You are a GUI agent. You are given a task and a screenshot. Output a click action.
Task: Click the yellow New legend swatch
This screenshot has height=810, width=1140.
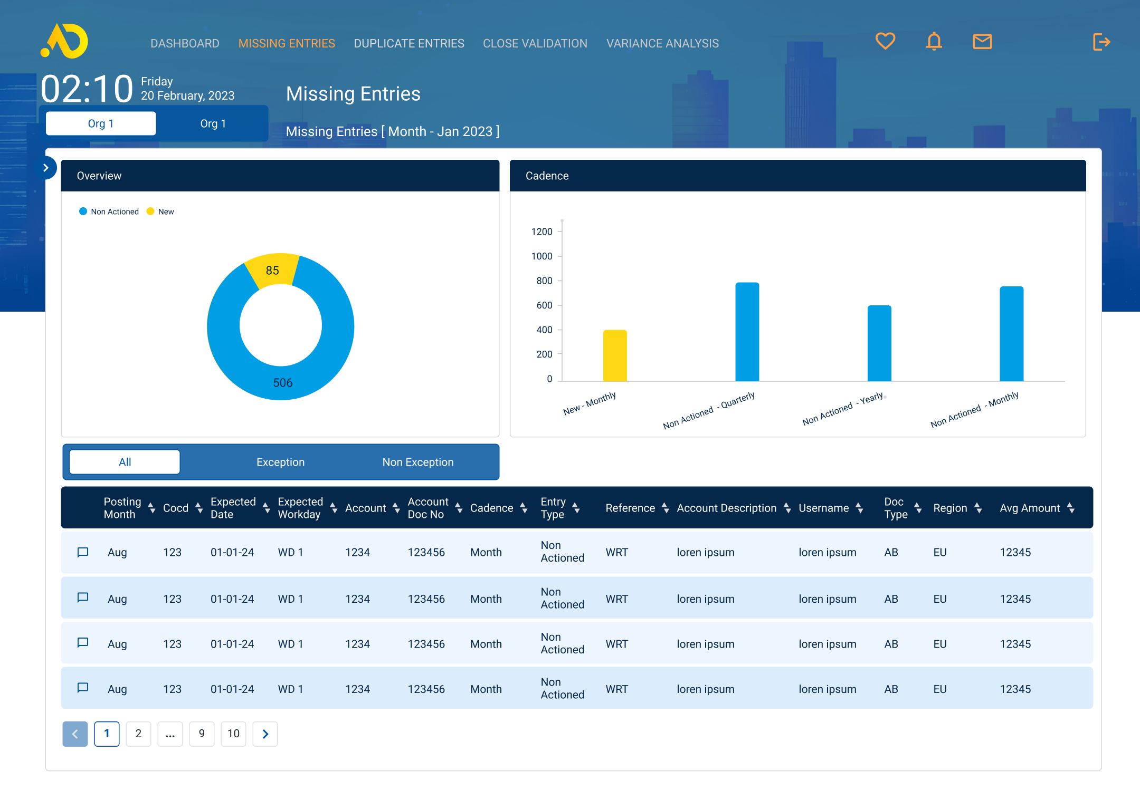click(x=150, y=211)
